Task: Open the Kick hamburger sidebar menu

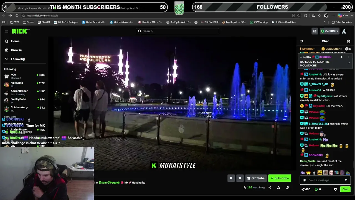Action: [x=7, y=31]
